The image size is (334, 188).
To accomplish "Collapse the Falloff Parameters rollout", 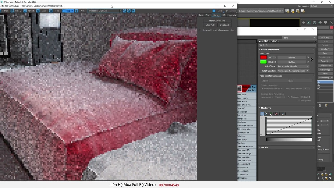I will tap(270, 50).
